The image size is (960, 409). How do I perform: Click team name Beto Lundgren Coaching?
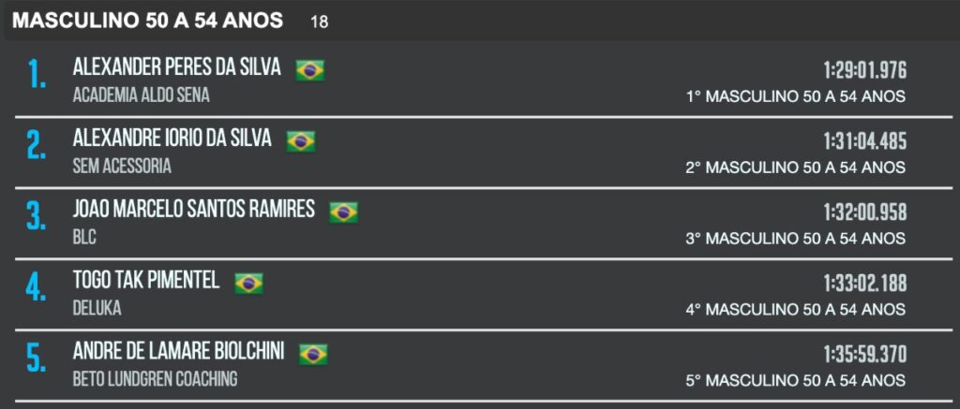[x=155, y=379]
